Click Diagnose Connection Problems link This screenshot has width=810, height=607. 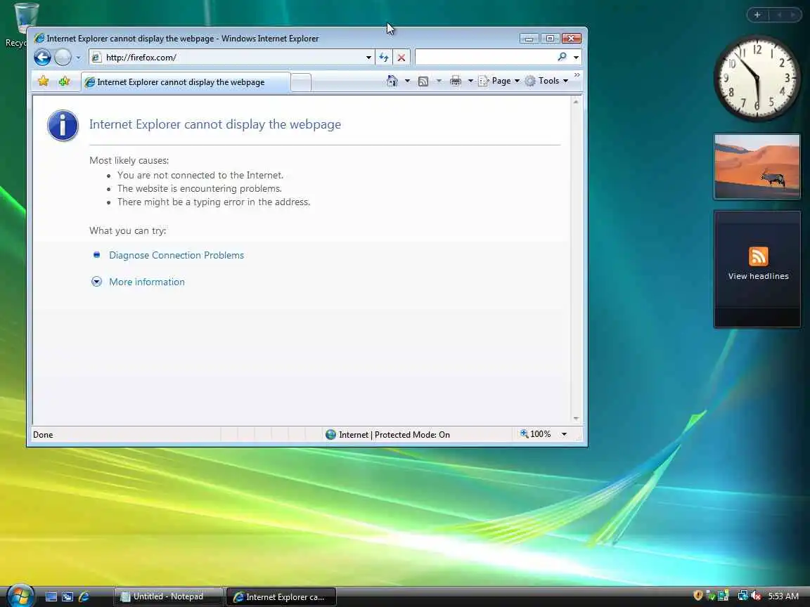tap(176, 255)
